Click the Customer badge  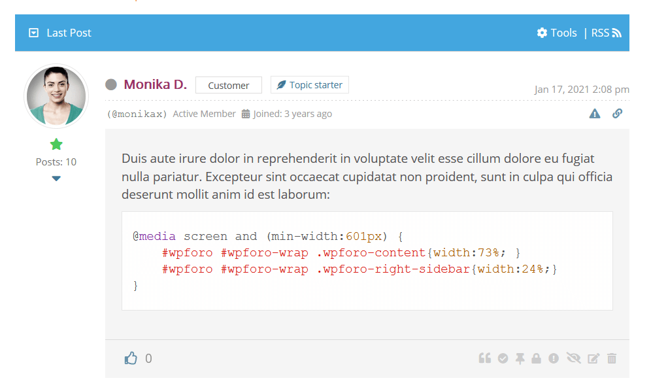pos(228,85)
